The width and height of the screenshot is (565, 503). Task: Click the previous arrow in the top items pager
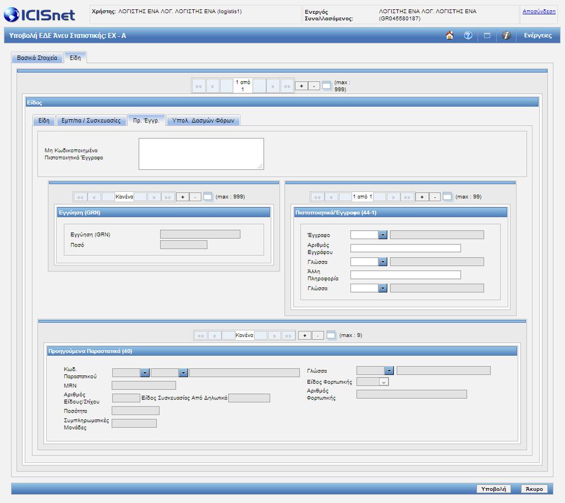tap(212, 86)
